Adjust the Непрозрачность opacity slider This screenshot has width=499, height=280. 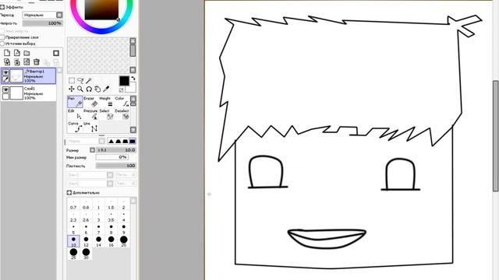point(43,23)
